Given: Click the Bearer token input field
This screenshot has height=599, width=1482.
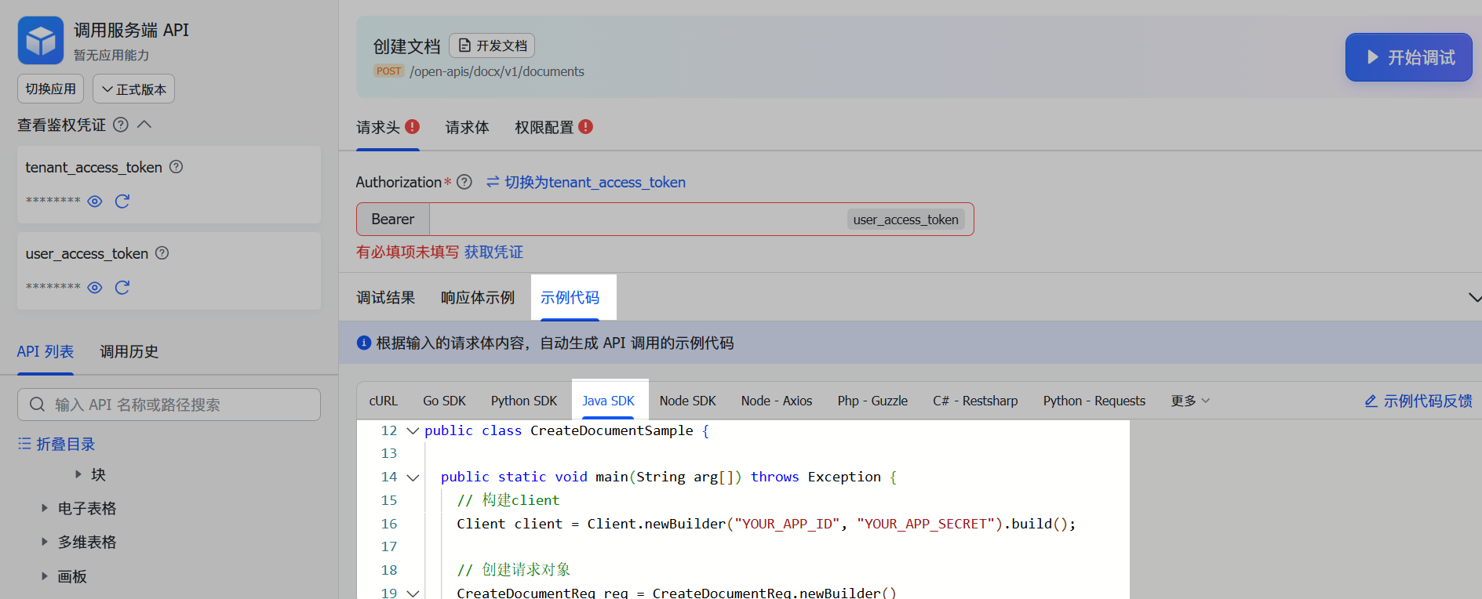Looking at the screenshot, I should click(x=635, y=220).
